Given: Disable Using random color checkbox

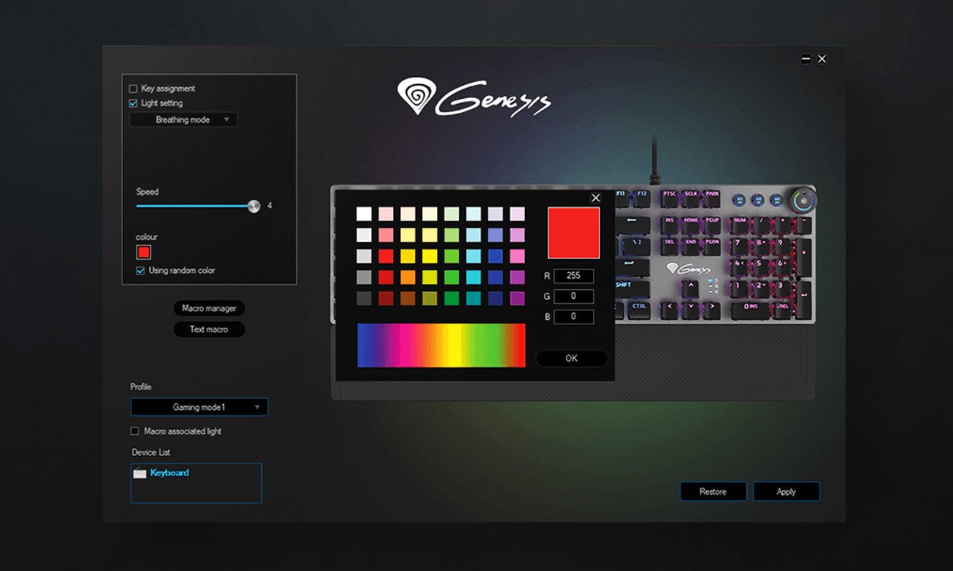Looking at the screenshot, I should click(141, 270).
